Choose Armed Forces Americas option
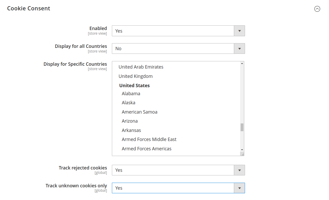 pyautogui.click(x=147, y=149)
